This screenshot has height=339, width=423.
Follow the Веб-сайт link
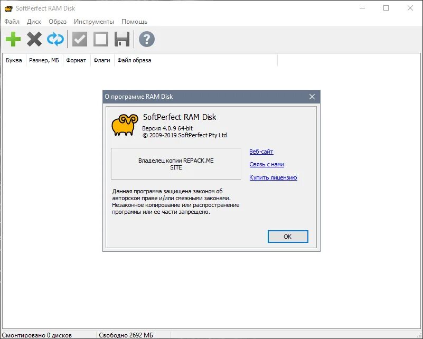(261, 152)
